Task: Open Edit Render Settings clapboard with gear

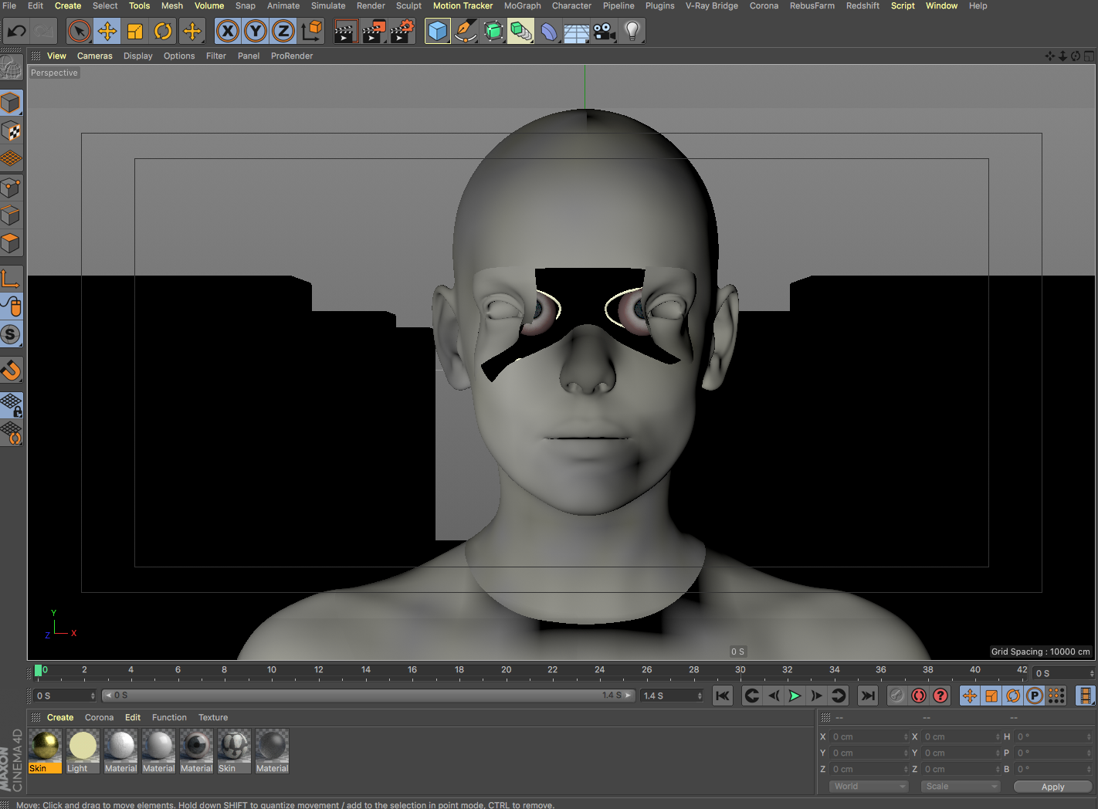Action: pos(402,31)
